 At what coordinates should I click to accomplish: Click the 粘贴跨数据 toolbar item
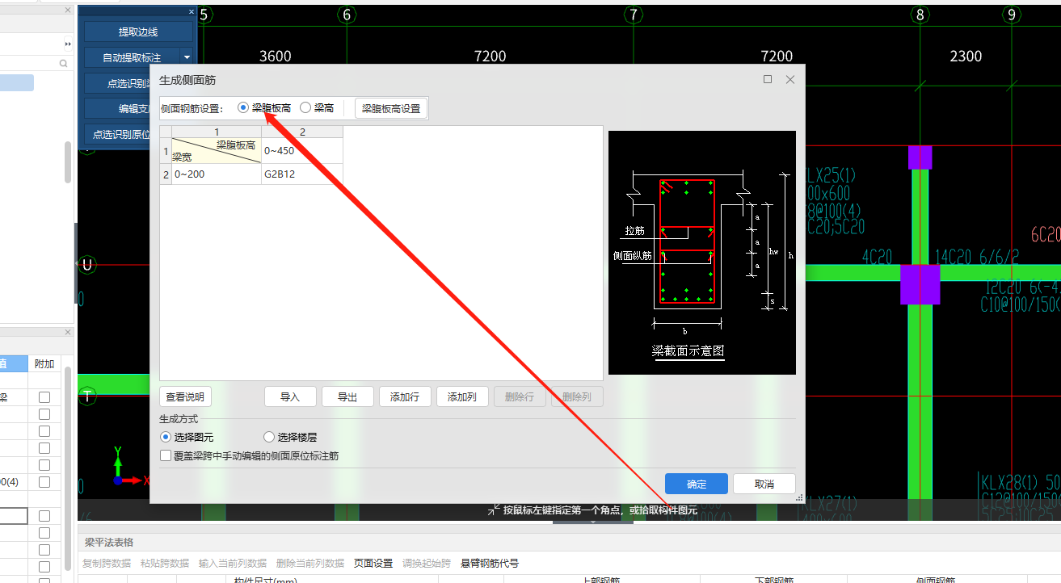point(165,563)
